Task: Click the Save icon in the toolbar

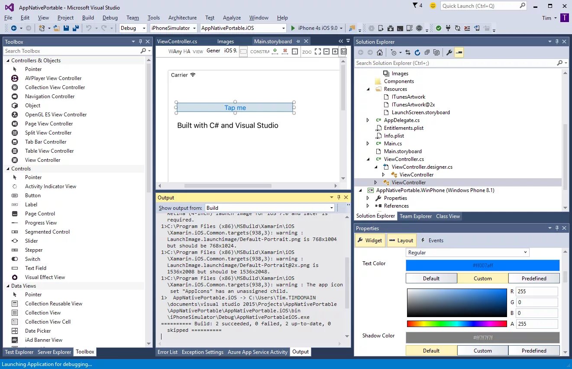Action: point(66,28)
